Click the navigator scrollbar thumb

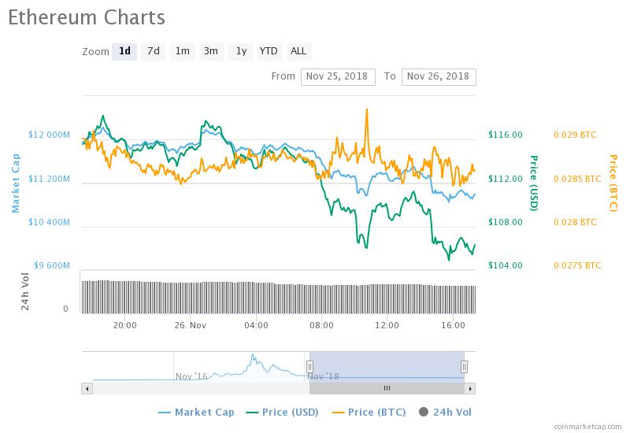(387, 388)
